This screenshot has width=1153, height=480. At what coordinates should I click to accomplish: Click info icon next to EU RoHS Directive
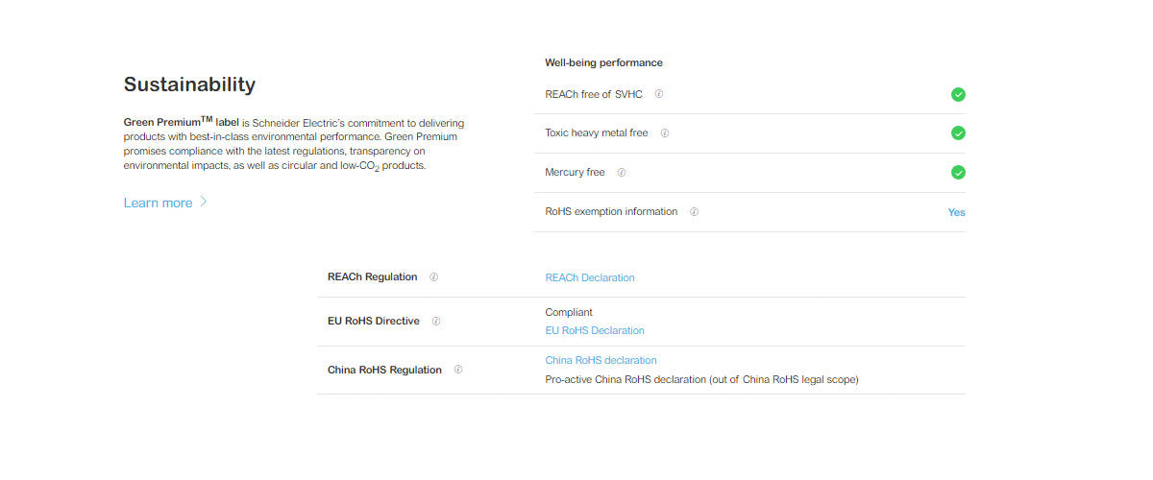pyautogui.click(x=436, y=322)
